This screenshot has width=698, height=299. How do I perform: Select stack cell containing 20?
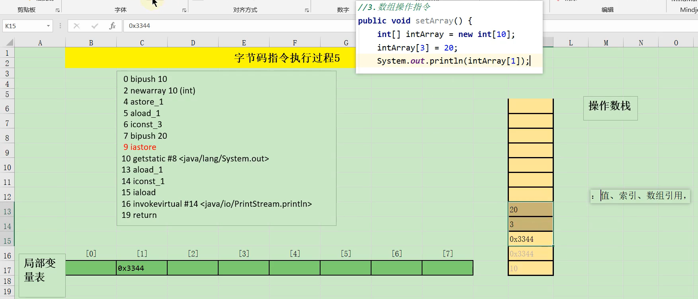tap(531, 210)
